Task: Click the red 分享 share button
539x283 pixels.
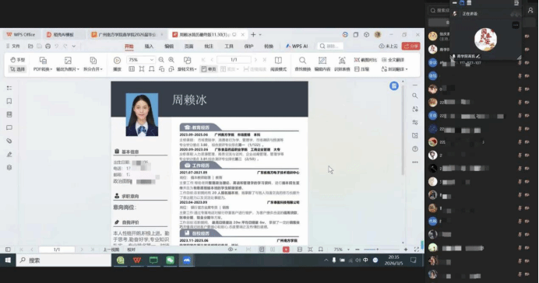Action: pyautogui.click(x=410, y=47)
